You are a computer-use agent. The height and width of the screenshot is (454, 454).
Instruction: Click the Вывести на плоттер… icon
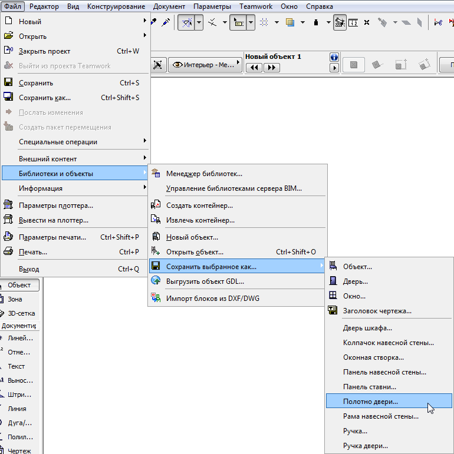point(8,219)
